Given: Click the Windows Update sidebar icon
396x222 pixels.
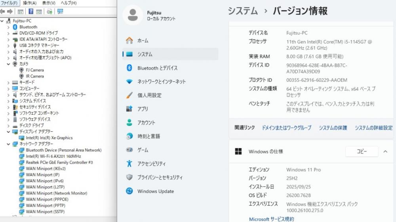Looking at the screenshot, I should (x=129, y=191).
